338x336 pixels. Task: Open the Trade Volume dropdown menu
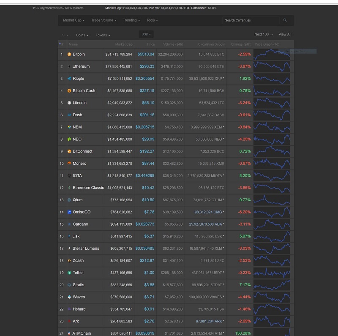[104, 20]
